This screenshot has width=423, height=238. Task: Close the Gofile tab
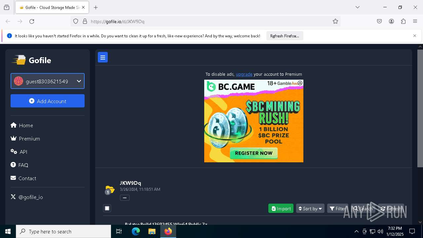click(x=83, y=7)
